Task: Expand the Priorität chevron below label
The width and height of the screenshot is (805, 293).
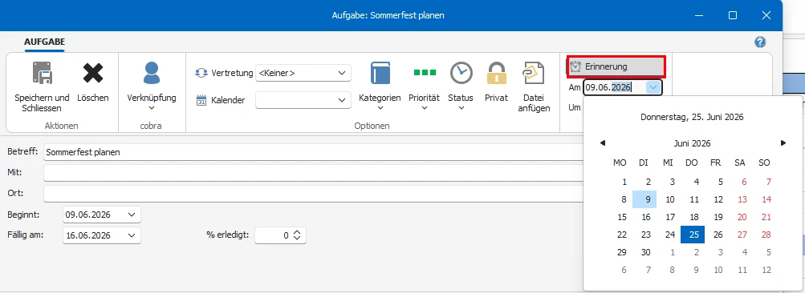Action: click(x=425, y=107)
